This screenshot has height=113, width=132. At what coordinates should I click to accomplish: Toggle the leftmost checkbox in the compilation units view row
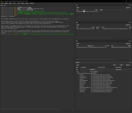[80, 67]
